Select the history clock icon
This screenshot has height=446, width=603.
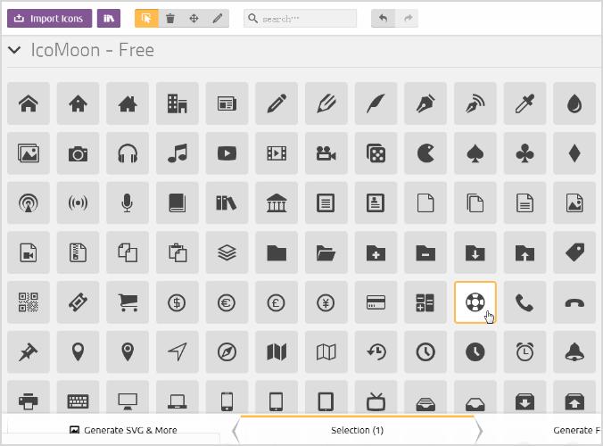(376, 351)
